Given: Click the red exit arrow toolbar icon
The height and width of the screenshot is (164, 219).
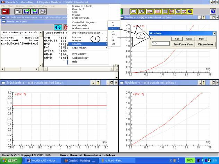Looking at the screenshot, I should click(6, 11).
